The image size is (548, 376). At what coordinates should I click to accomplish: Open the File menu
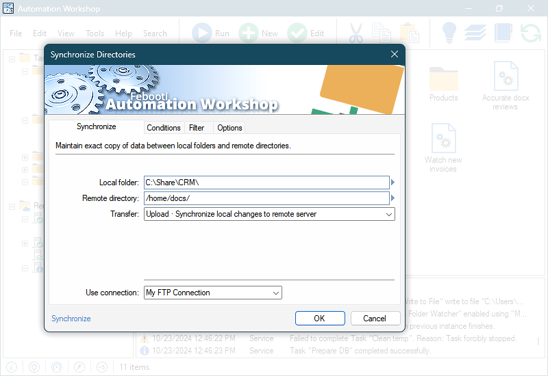[x=16, y=33]
